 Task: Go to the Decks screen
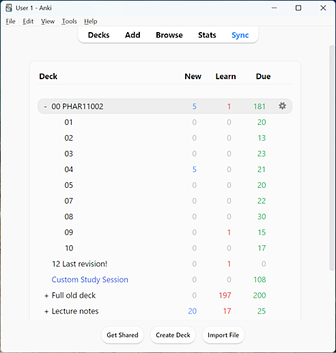click(98, 35)
